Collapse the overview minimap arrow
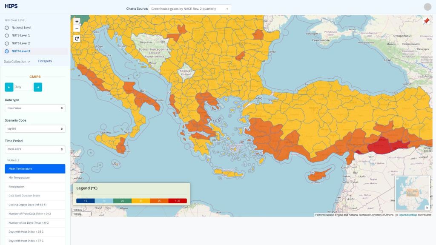 (427, 207)
